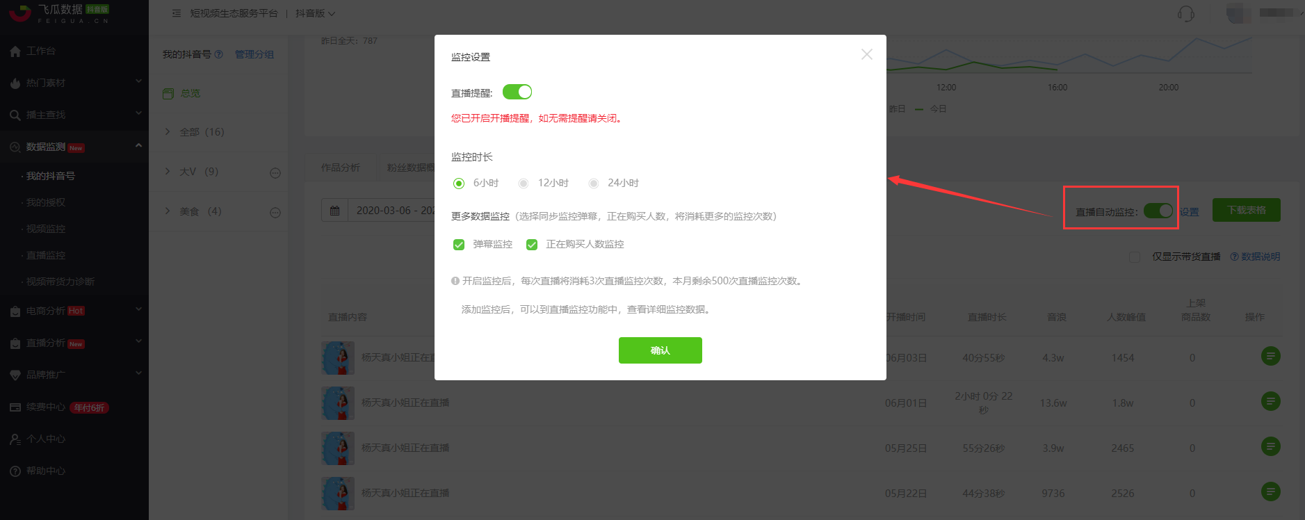Viewport: 1305px width, 520px height.
Task: Expand the 大V (9) group
Action: 168,171
